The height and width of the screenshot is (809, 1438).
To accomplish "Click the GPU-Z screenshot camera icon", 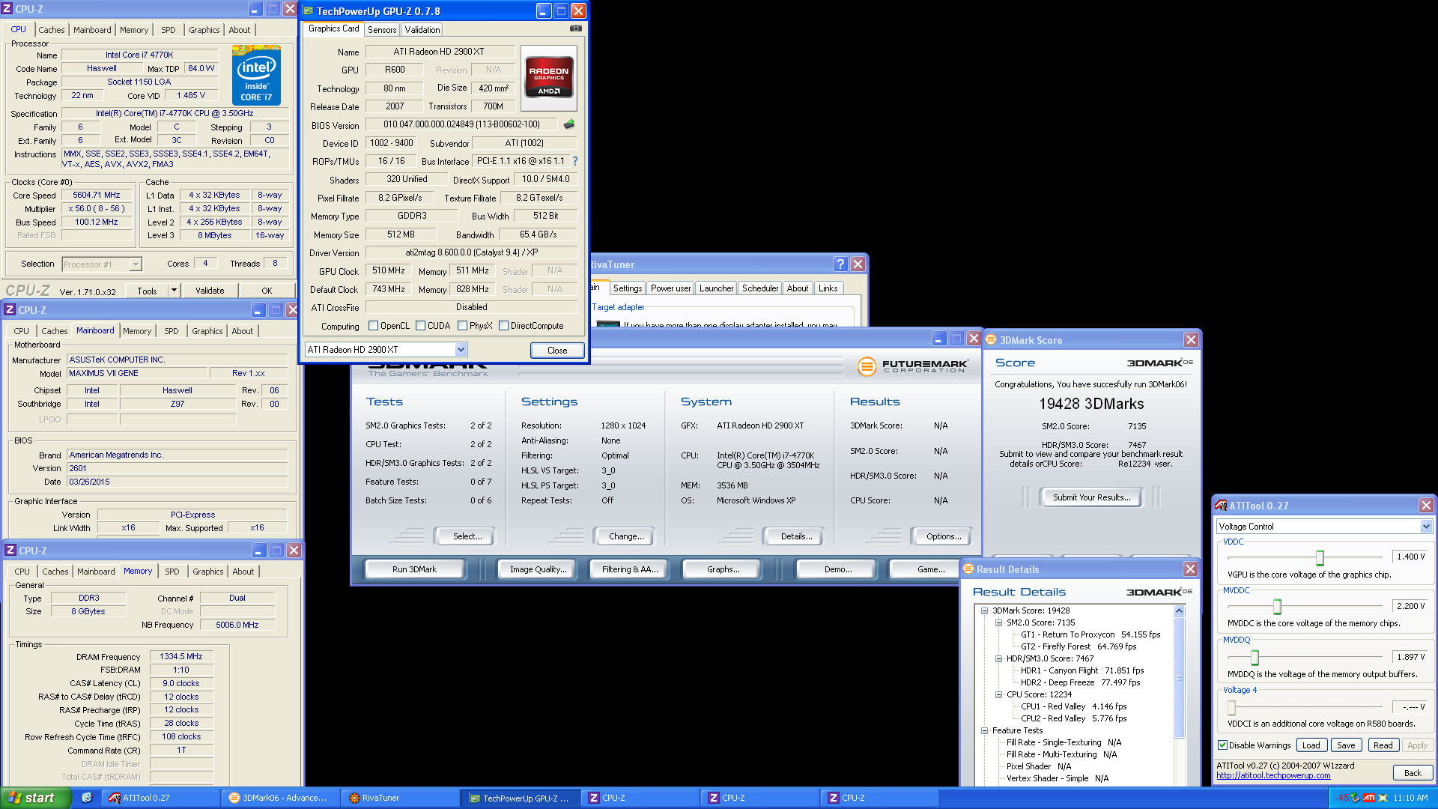I will click(x=575, y=28).
